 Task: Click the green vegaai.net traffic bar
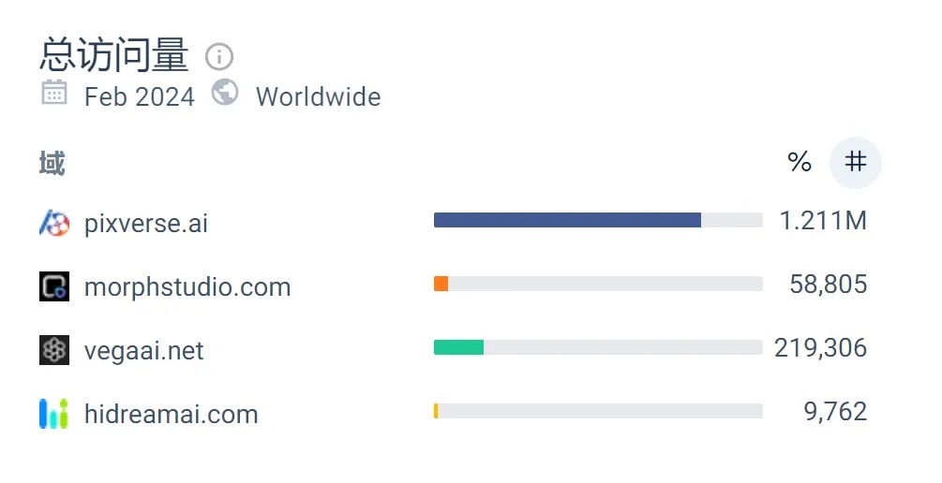[458, 347]
